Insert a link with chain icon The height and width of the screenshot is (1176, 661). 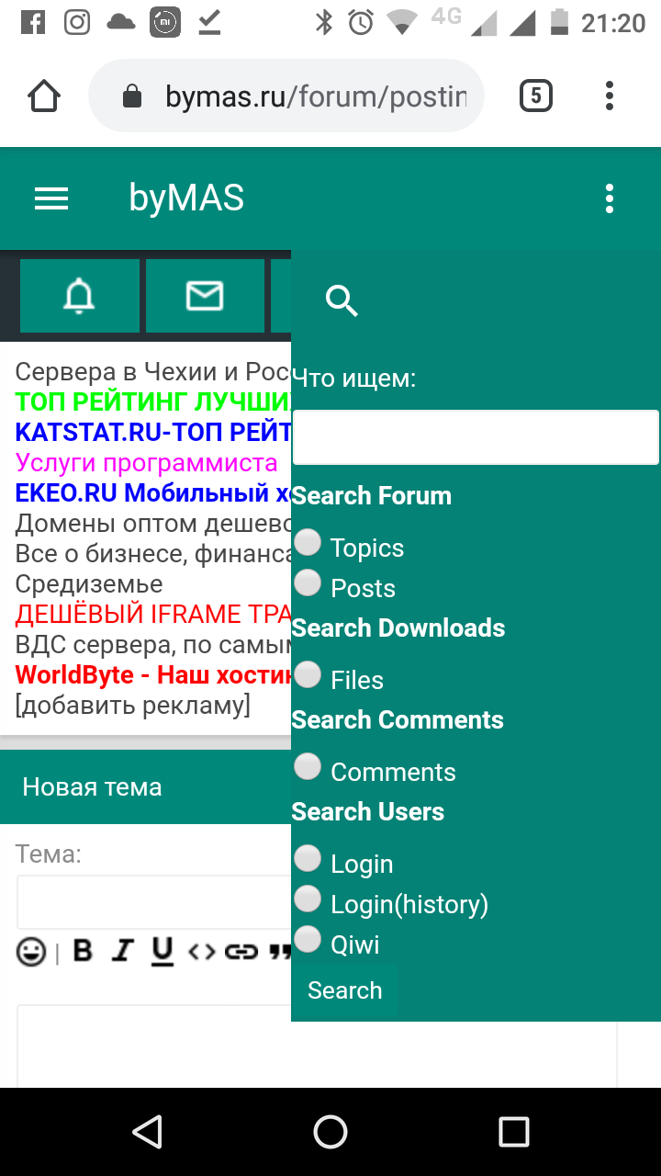pyautogui.click(x=241, y=952)
